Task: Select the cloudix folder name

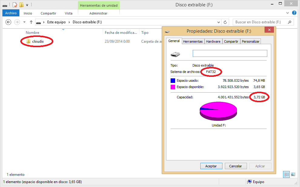Action: click(x=38, y=41)
